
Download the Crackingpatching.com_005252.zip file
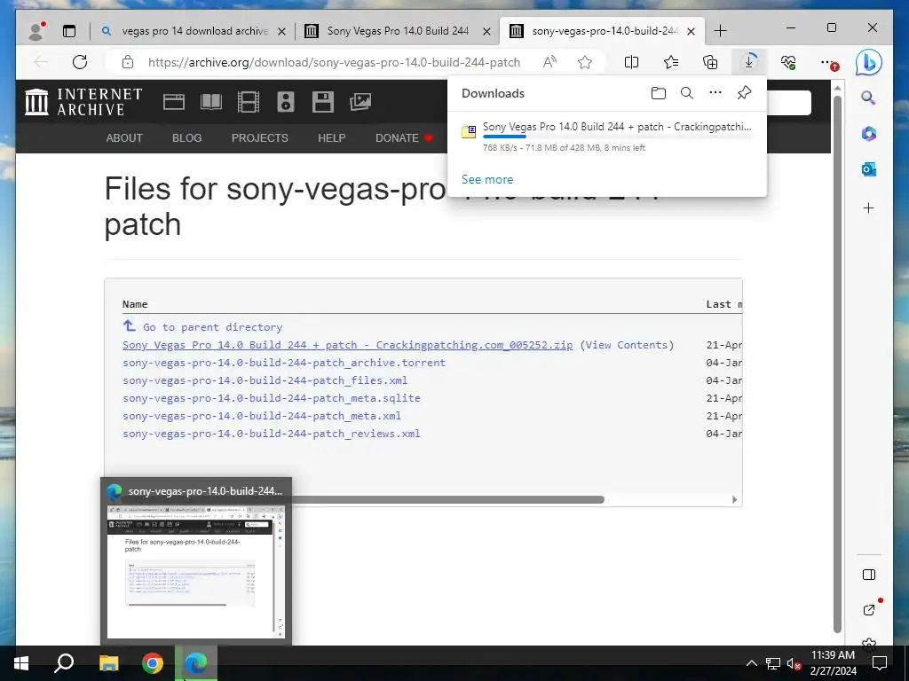point(347,345)
